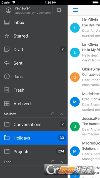Screen dimensions: 100x178
Task: Open the Lin Olivia 'Hello My' email
Action: point(84,52)
